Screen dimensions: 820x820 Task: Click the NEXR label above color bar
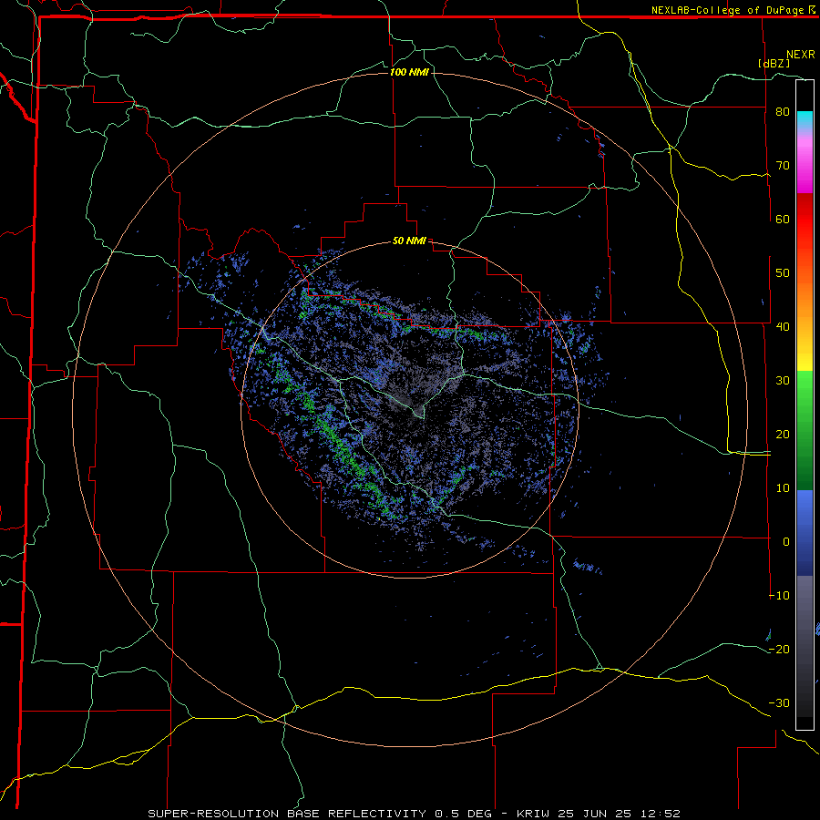(800, 55)
